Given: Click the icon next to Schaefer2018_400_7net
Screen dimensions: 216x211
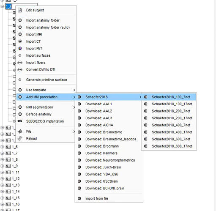Looking at the screenshot, I should 146,125.
